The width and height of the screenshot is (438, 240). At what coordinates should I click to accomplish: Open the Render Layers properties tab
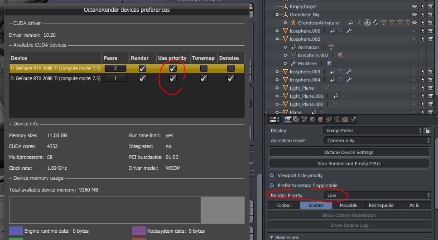pyautogui.click(x=296, y=120)
